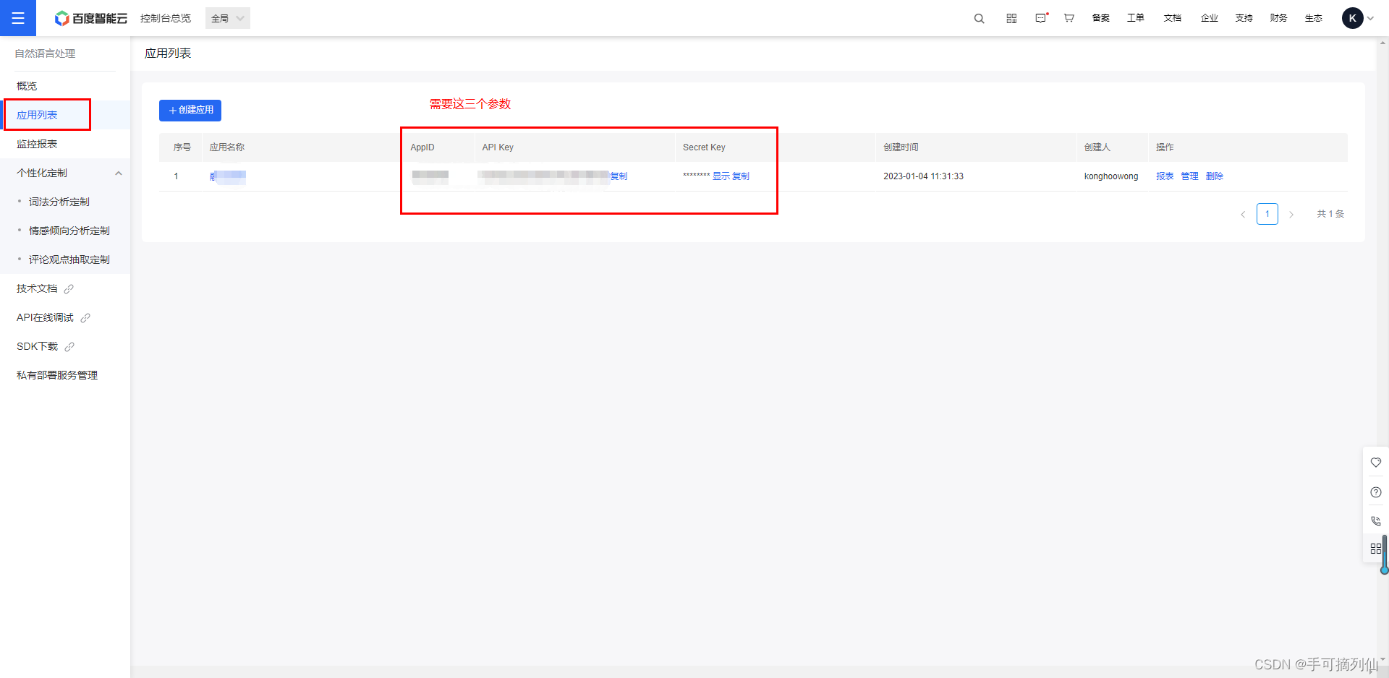Open the 支持 header menu
The height and width of the screenshot is (678, 1389).
1244,18
